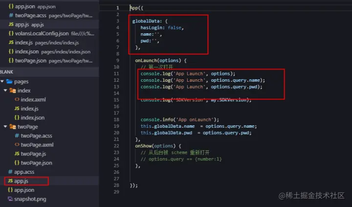Click line number 28 in the gutter

coord(116,185)
